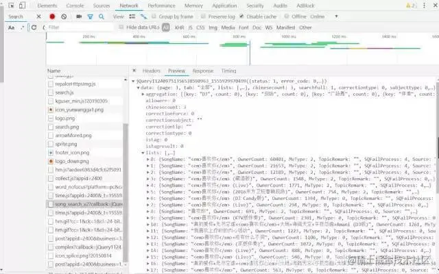Click the capture screenshots camera icon

pyautogui.click(x=79, y=16)
